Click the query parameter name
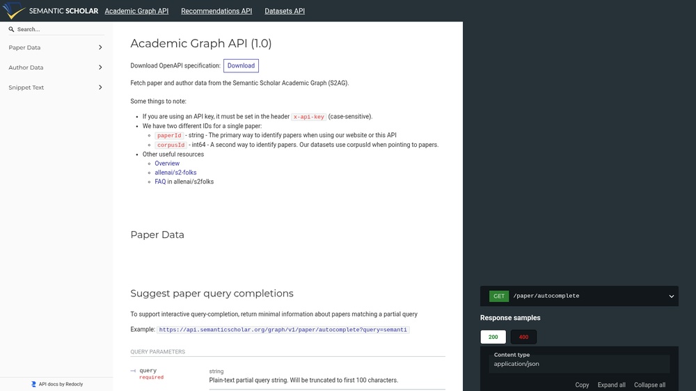 click(x=148, y=371)
